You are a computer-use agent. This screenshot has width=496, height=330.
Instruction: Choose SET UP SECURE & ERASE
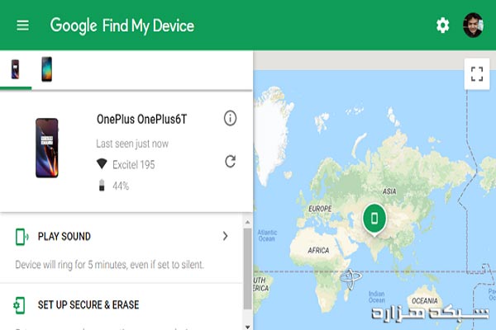(88, 305)
